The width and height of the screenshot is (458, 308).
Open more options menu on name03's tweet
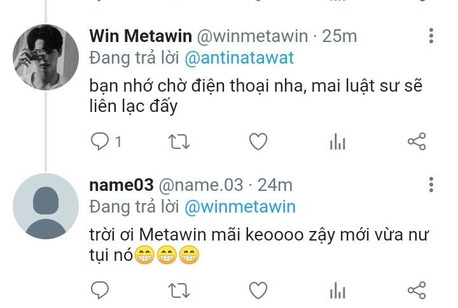tap(431, 185)
